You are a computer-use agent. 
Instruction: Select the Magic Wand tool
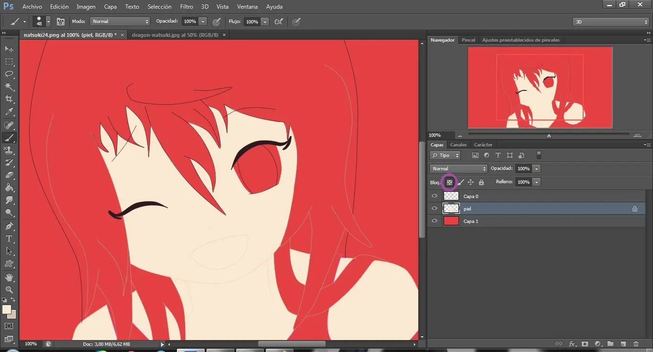pos(9,87)
